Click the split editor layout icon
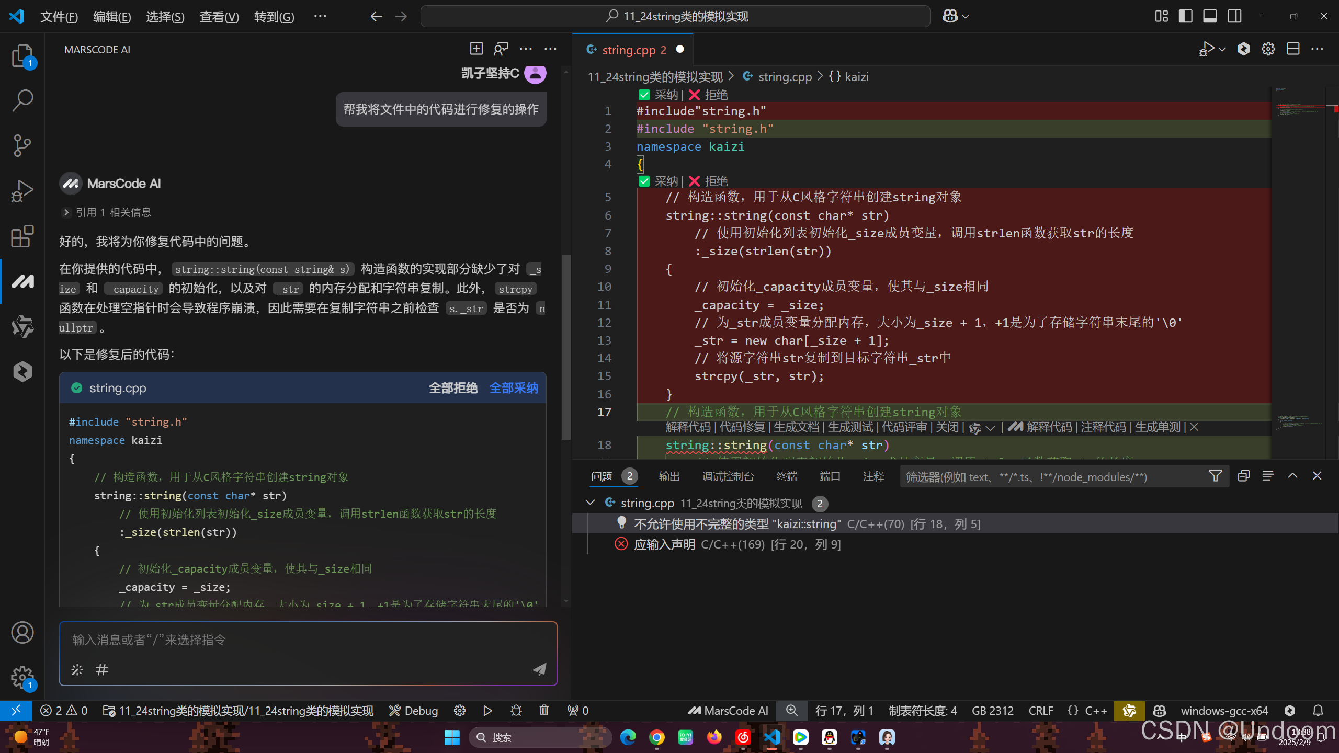This screenshot has height=753, width=1339. tap(1293, 49)
